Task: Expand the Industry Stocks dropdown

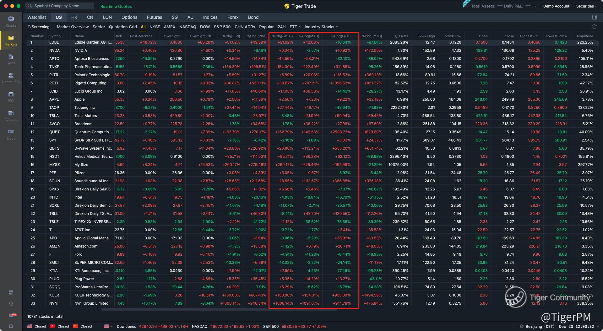Action: coord(321,27)
